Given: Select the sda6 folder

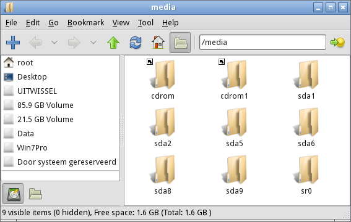Looking at the screenshot, I should point(306,128).
